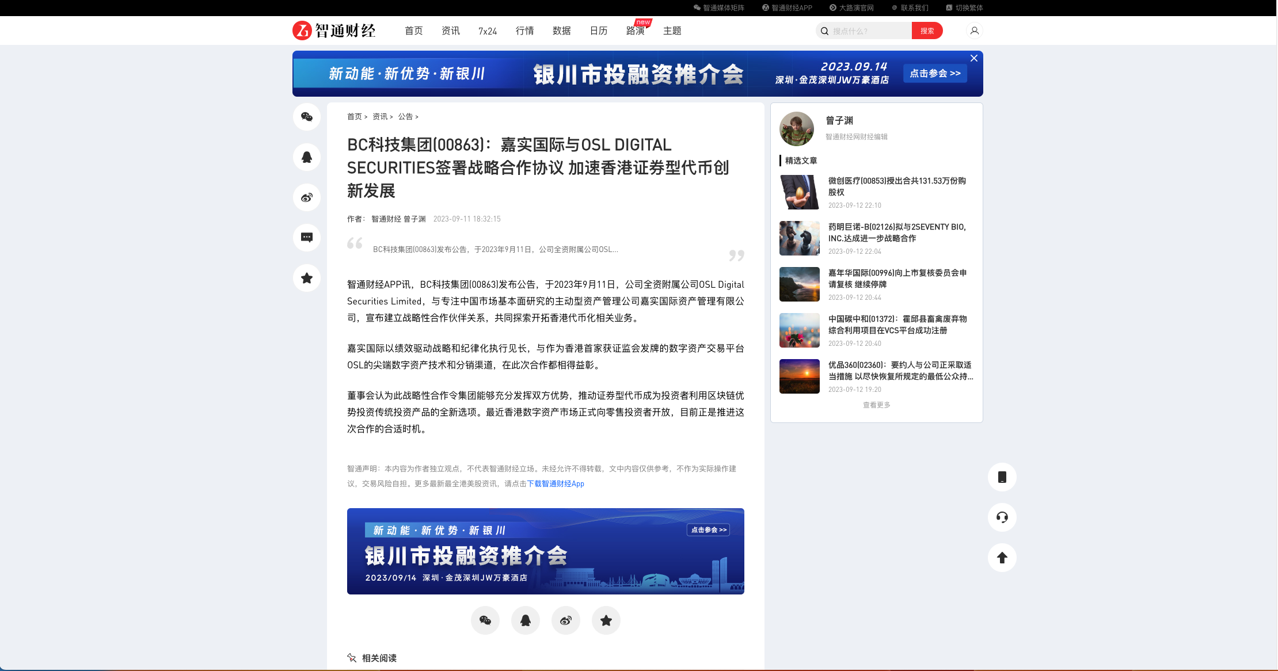This screenshot has width=1278, height=671.
Task: Share via QQ in left sidebar
Action: coord(307,157)
